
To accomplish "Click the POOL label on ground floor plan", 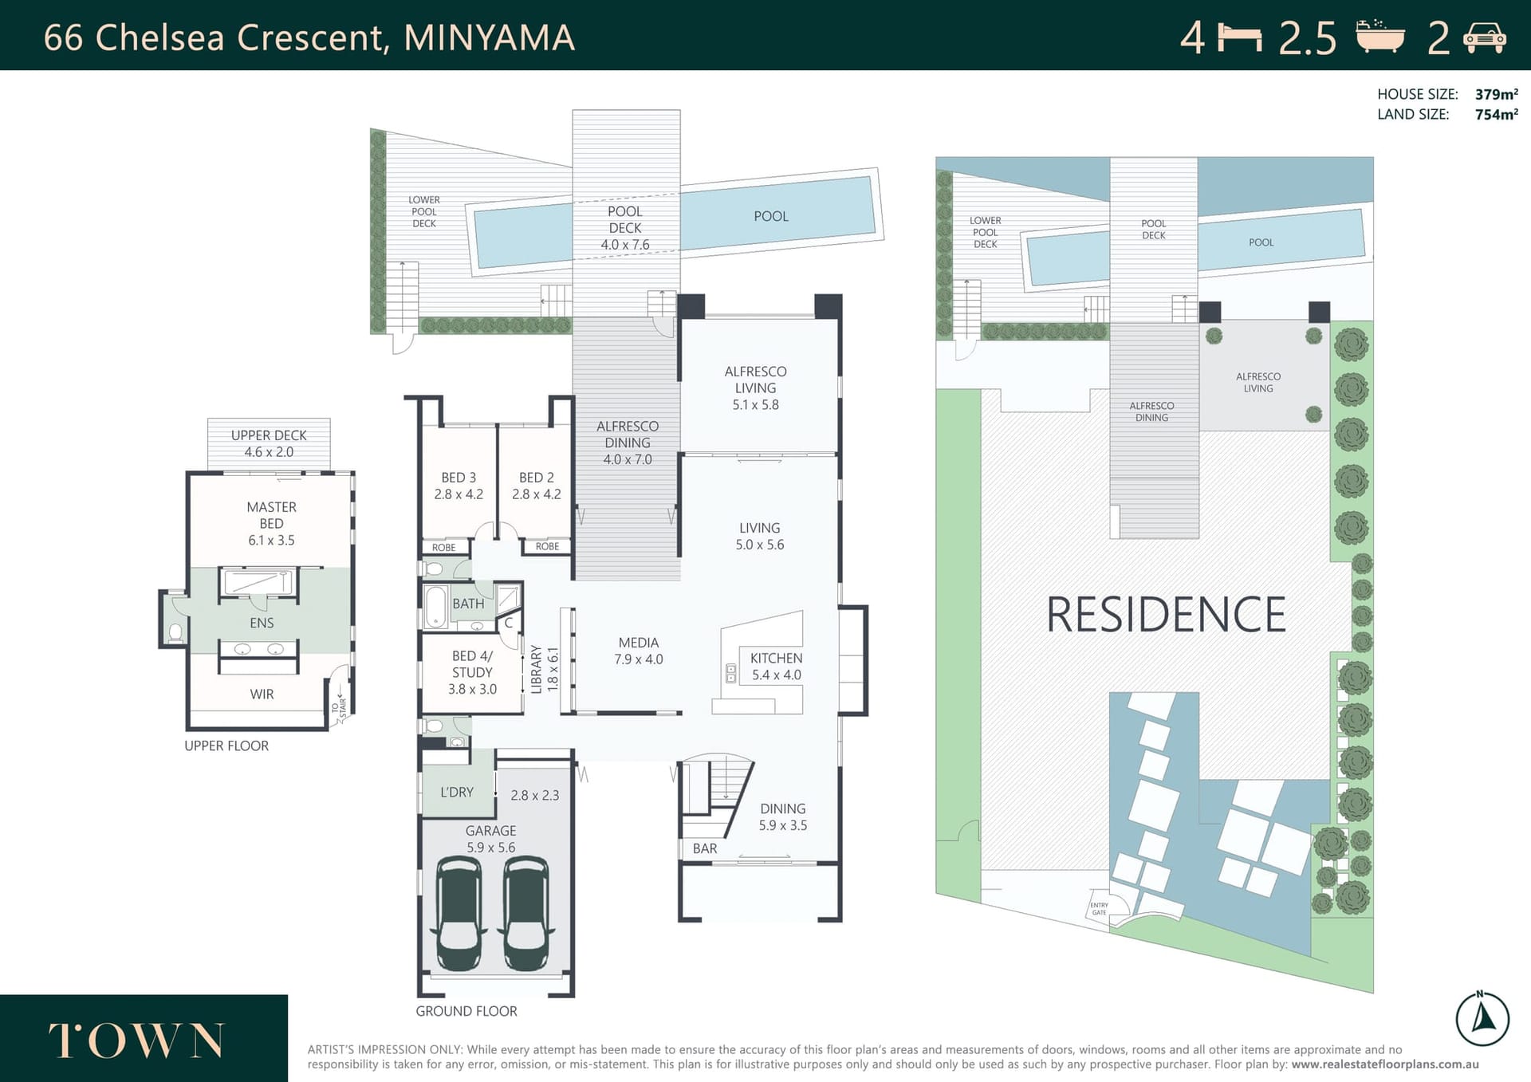I will coord(771,216).
